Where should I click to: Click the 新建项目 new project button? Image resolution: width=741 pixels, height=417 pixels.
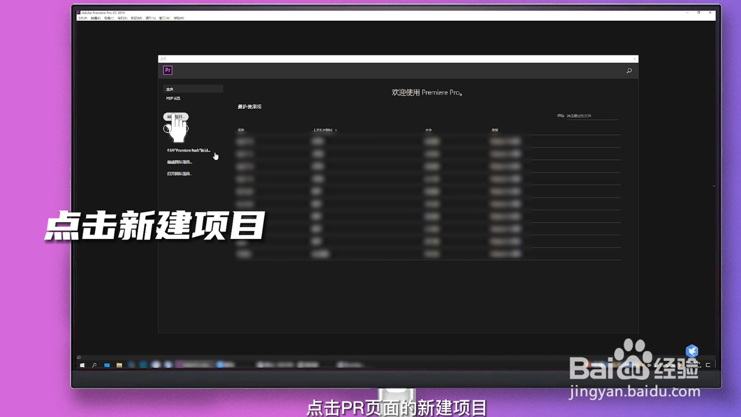(x=176, y=117)
